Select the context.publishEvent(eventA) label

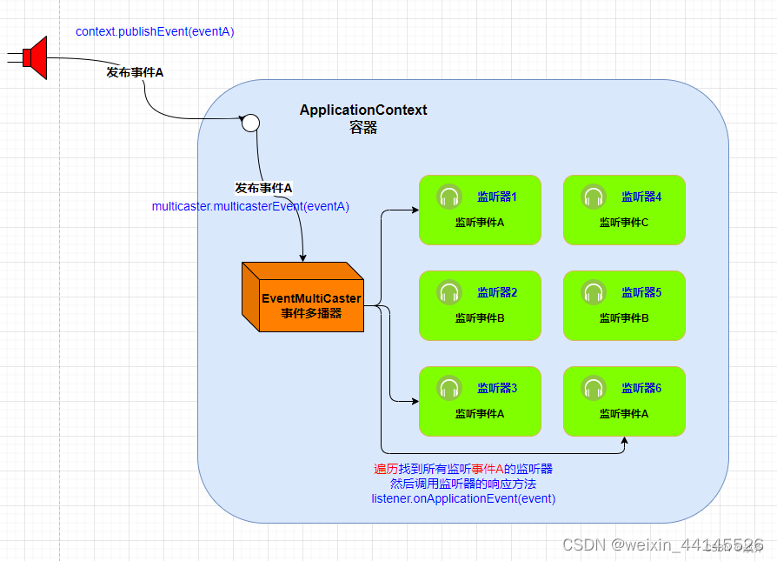tap(155, 31)
